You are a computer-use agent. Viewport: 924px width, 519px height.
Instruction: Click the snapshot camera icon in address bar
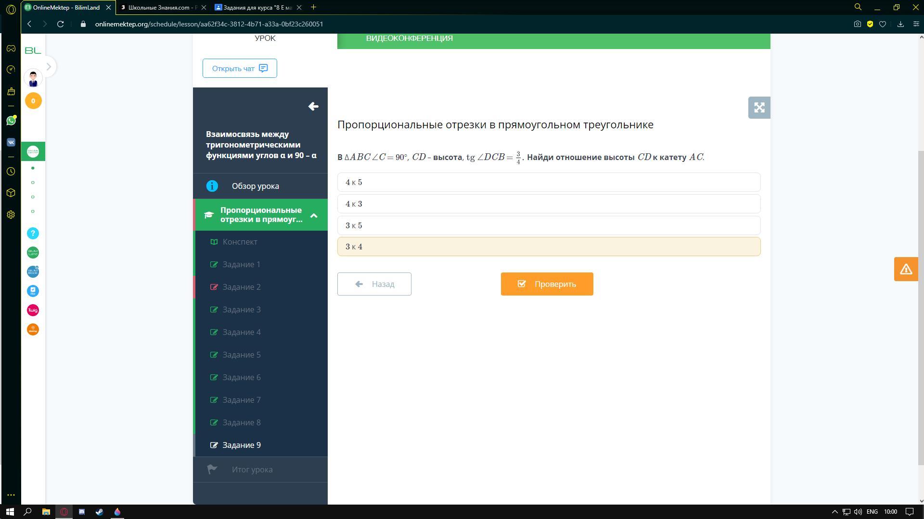(x=857, y=24)
